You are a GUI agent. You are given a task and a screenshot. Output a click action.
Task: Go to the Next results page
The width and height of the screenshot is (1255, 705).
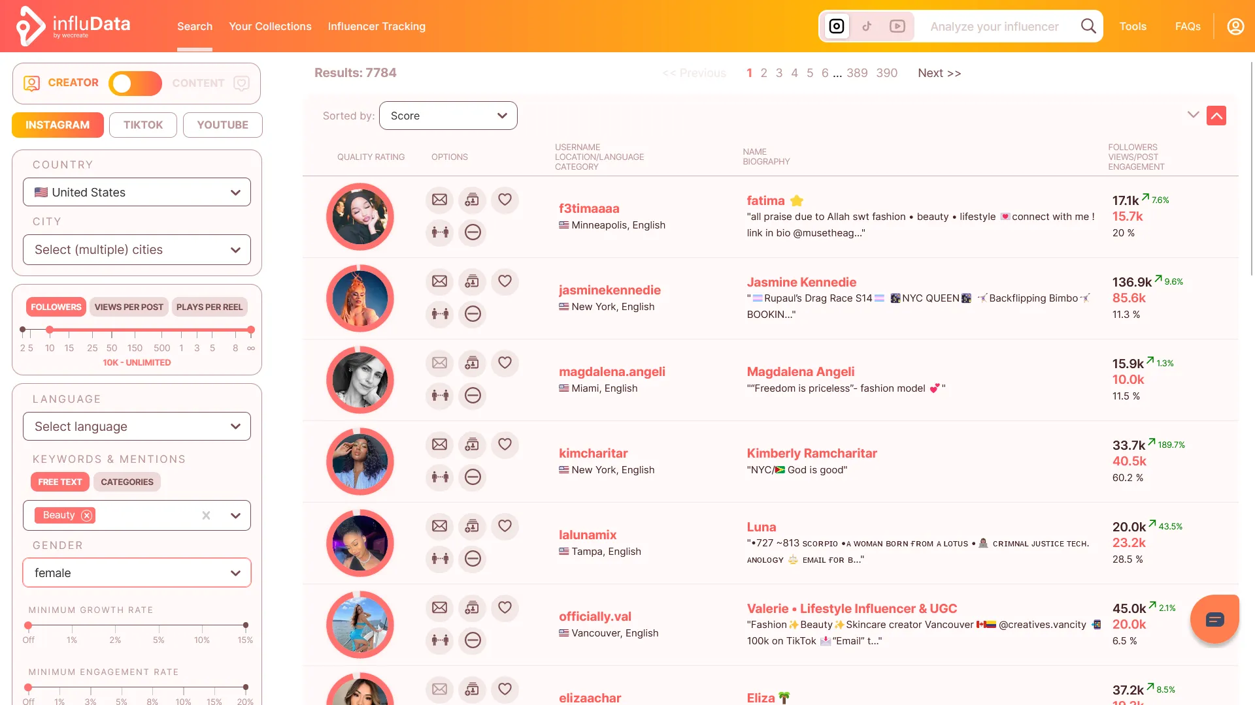tap(939, 73)
